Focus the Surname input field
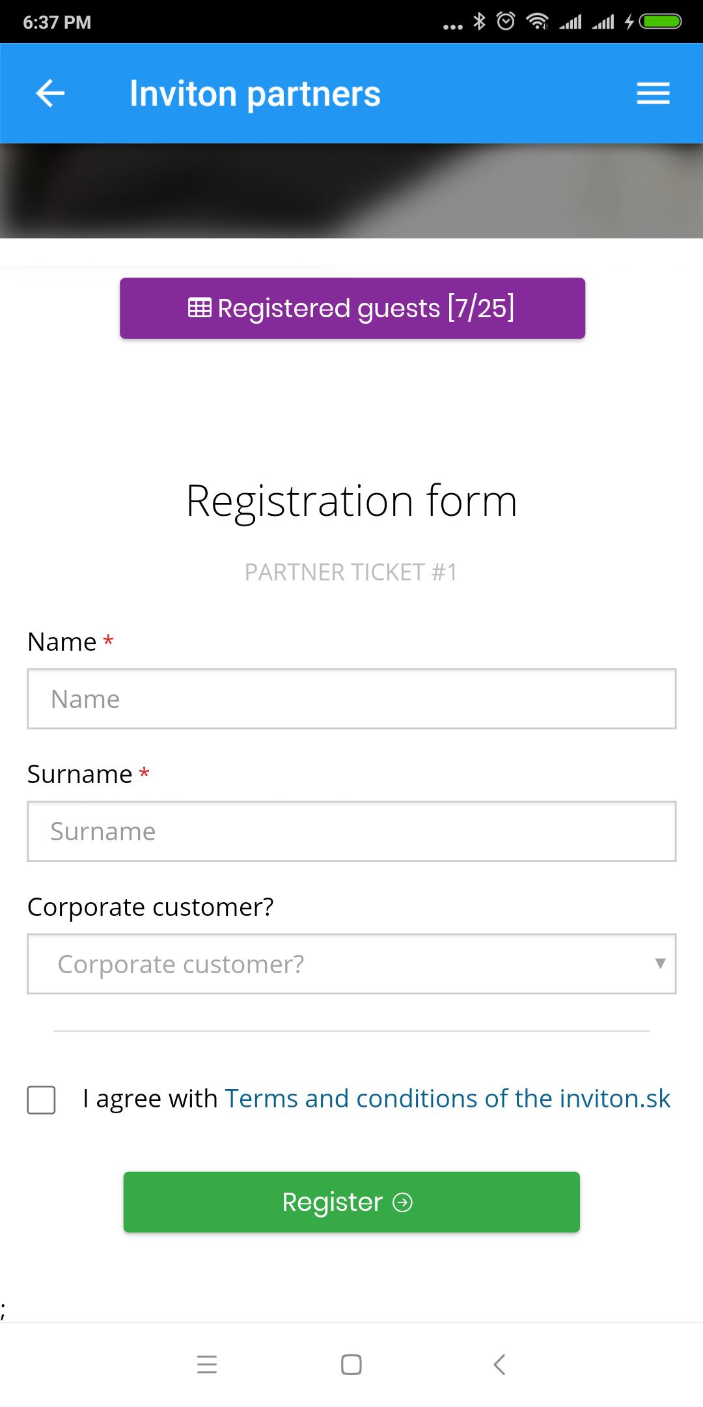The image size is (703, 1407). 351,831
